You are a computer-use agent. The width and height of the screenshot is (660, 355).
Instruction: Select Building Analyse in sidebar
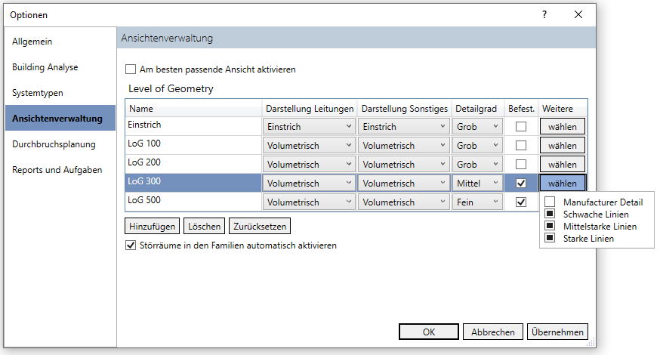point(45,67)
